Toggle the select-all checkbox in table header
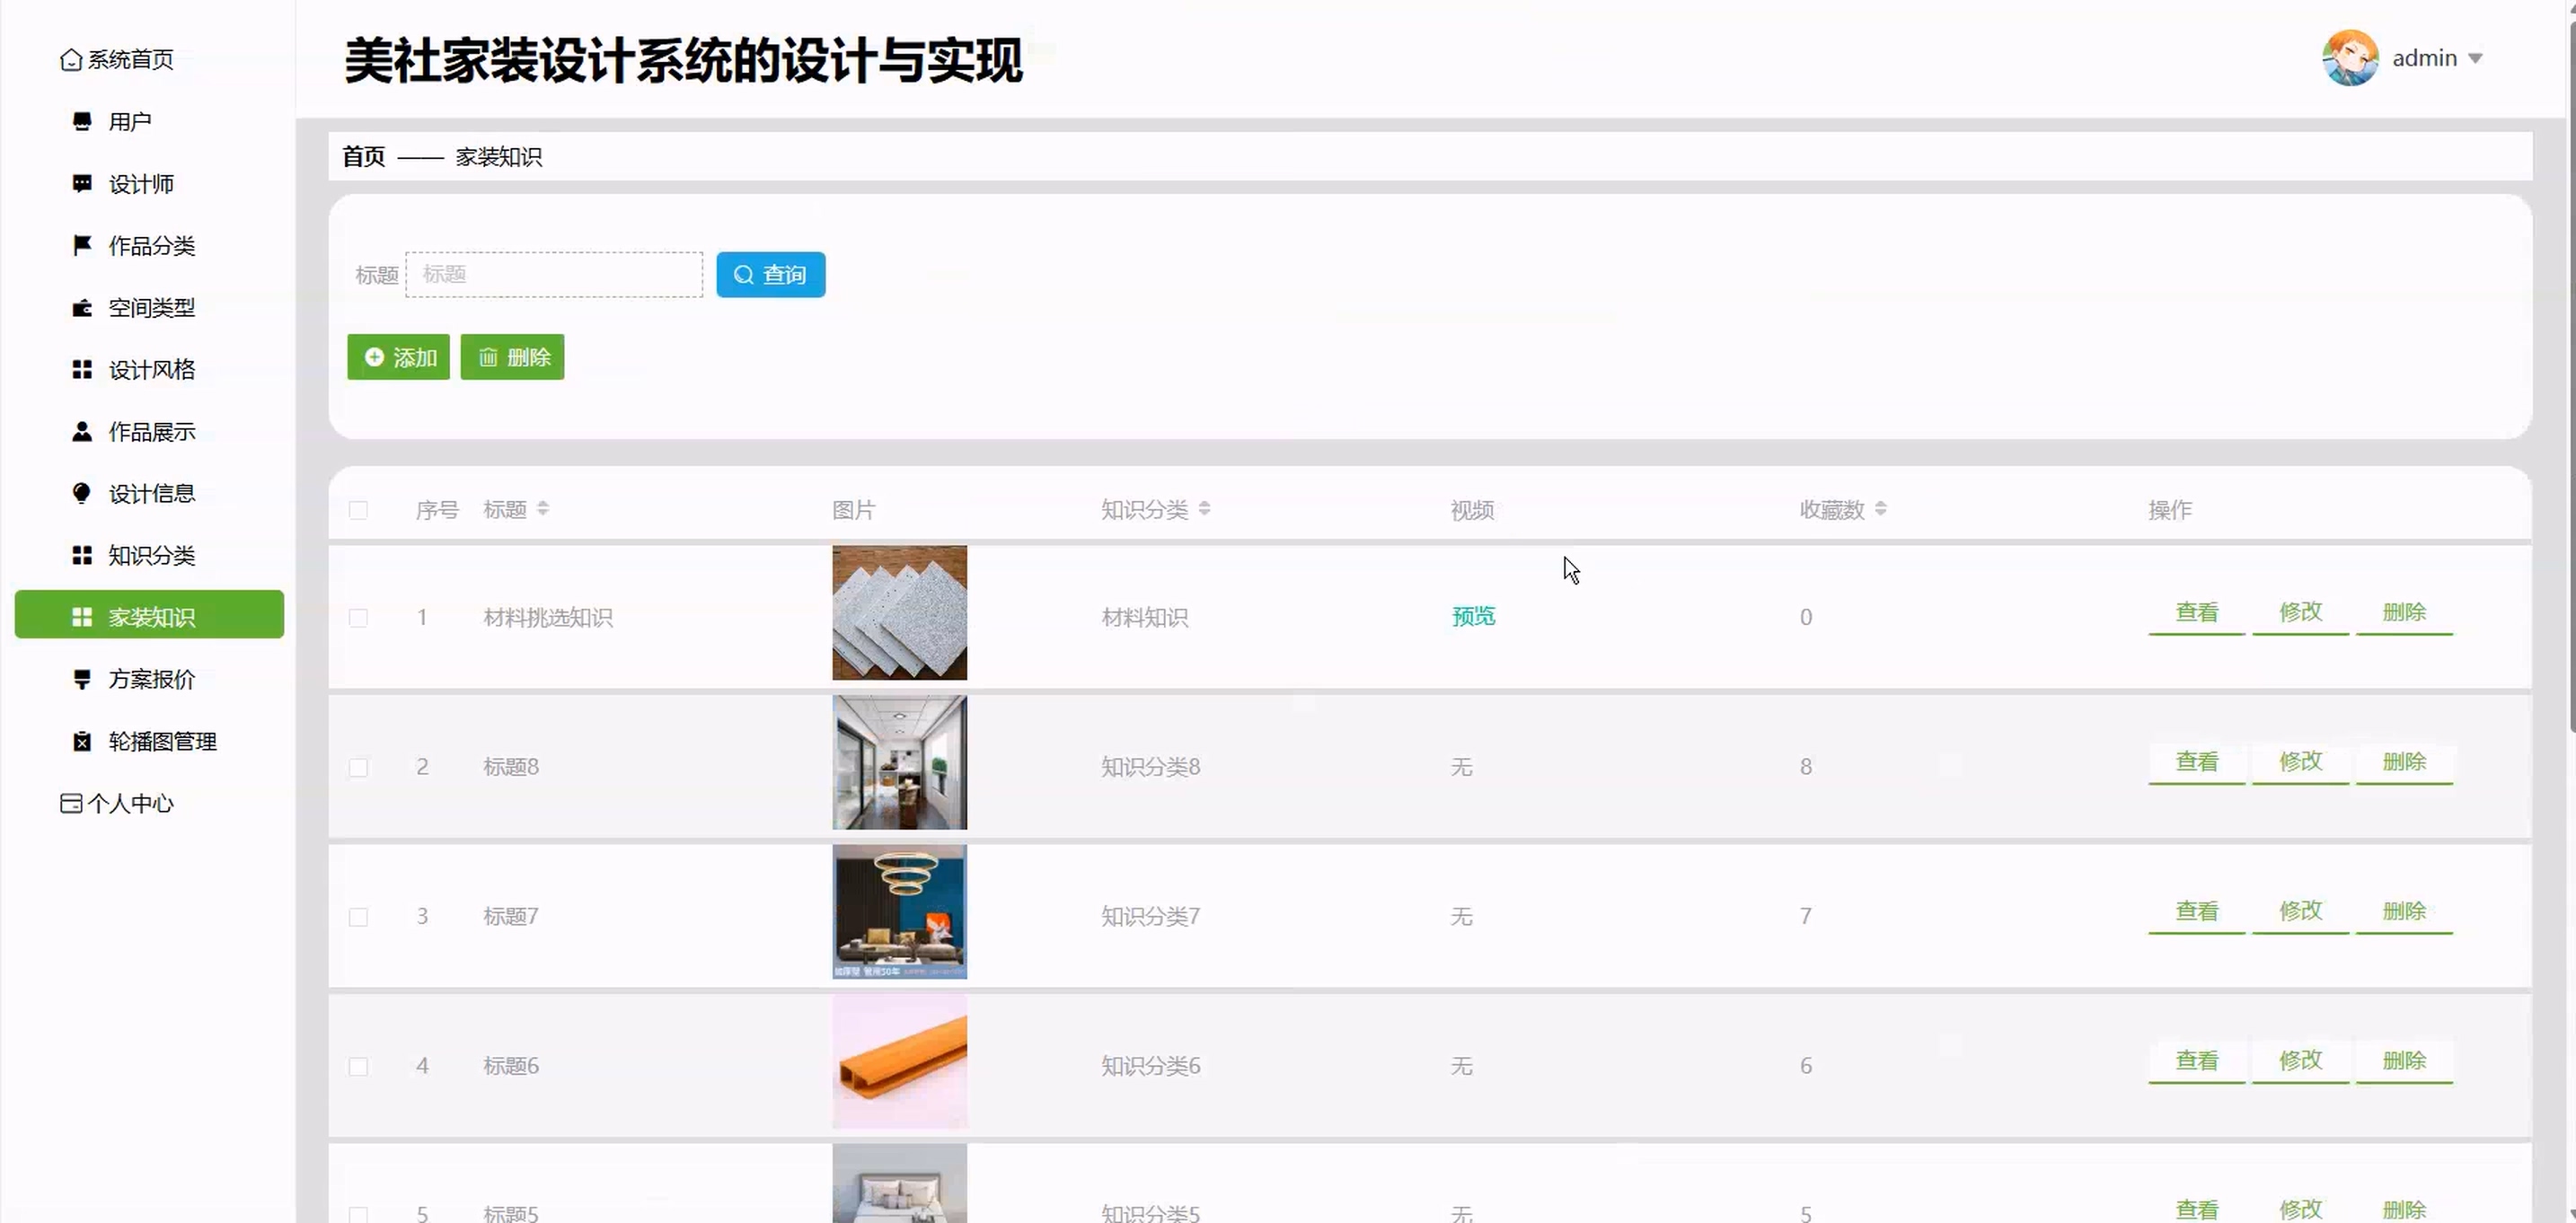The height and width of the screenshot is (1223, 2576). point(358,511)
